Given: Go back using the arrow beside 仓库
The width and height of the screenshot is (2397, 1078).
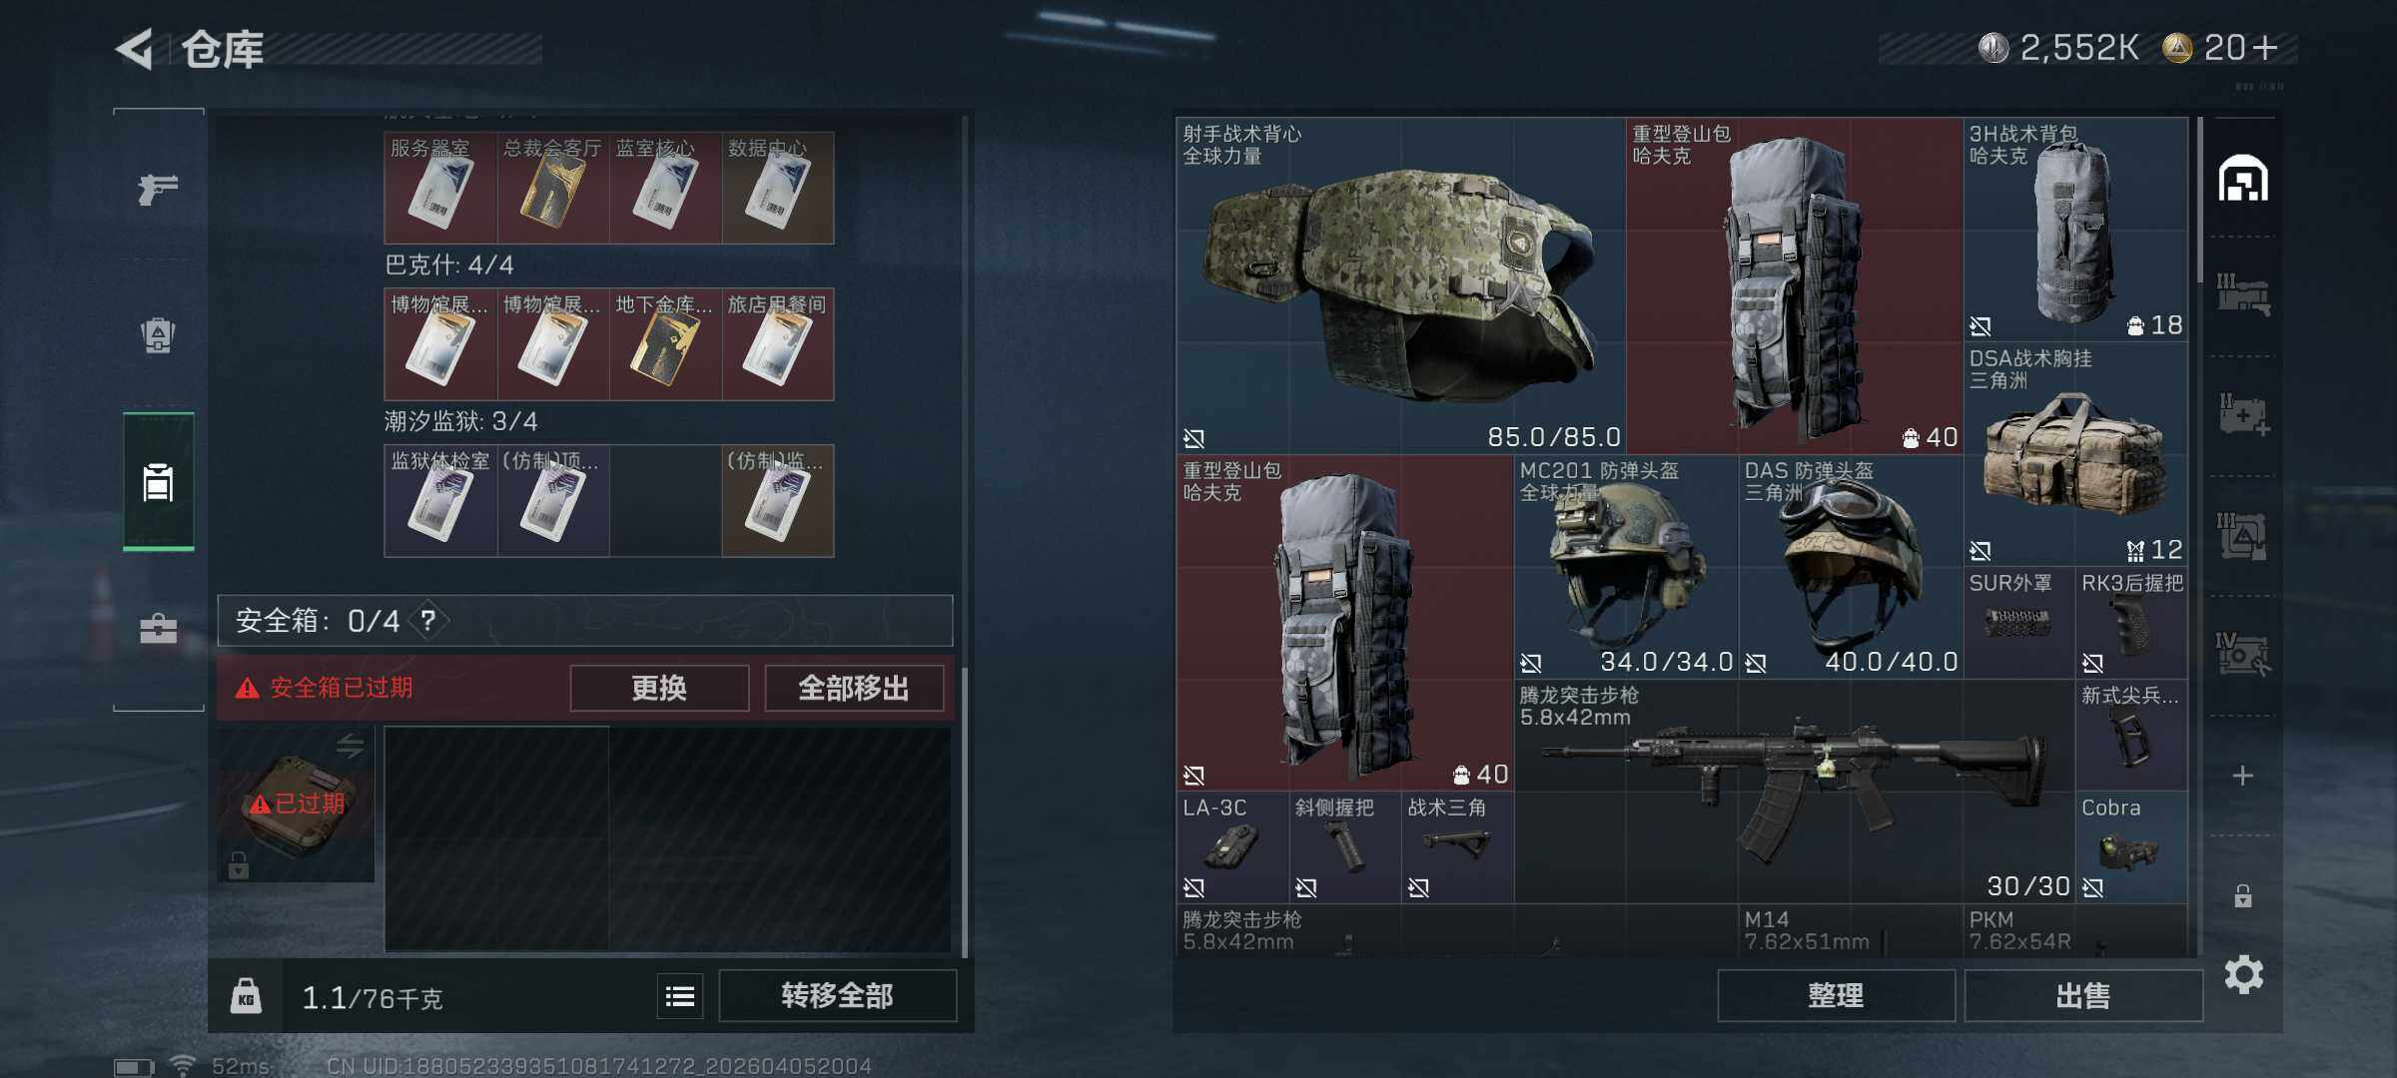Looking at the screenshot, I should tap(136, 49).
